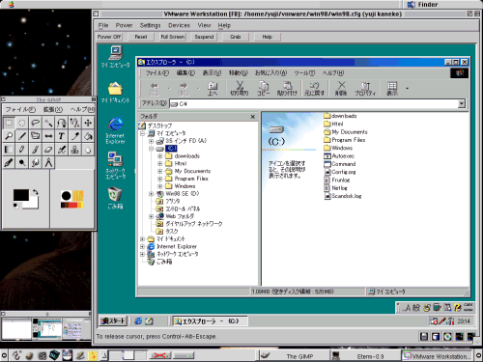Click the desktop pager thumbnail showing VMware

46,329
